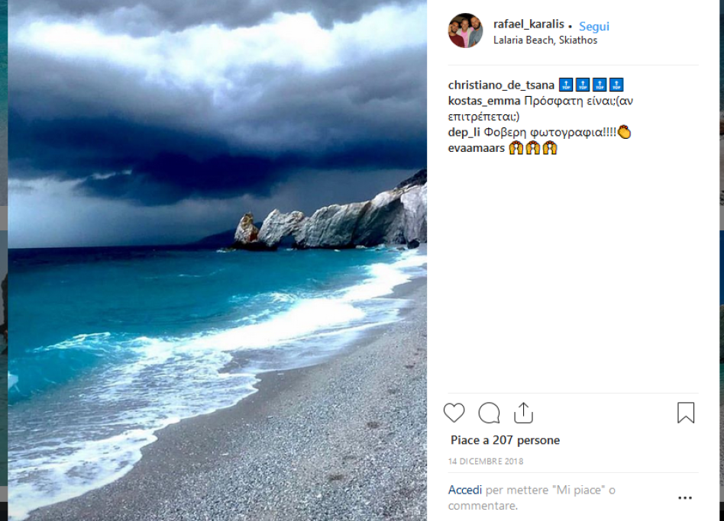Click the stormy beach photo

tap(217, 261)
